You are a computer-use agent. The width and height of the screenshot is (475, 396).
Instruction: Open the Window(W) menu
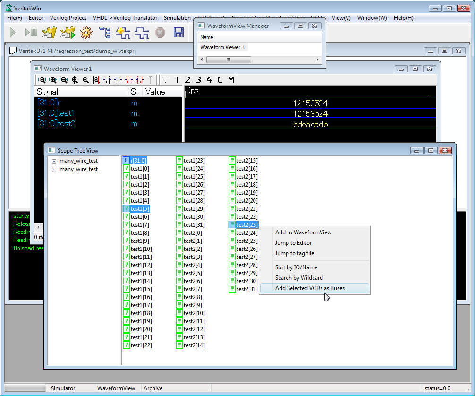click(x=372, y=18)
